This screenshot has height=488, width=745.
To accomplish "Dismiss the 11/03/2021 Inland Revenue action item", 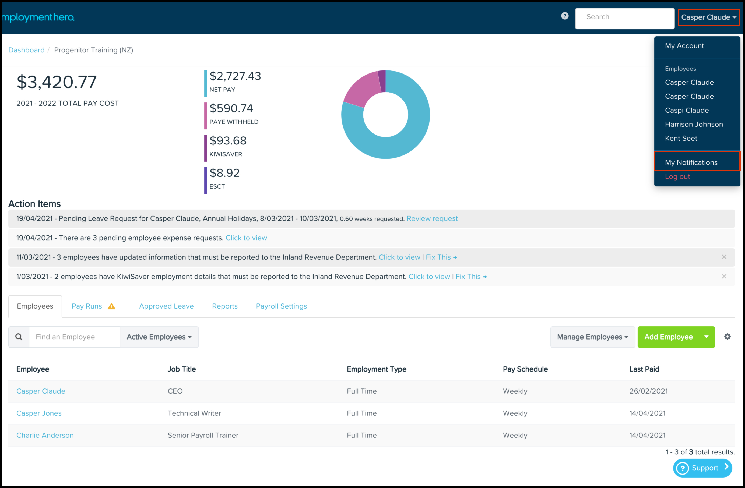I will pyautogui.click(x=724, y=257).
